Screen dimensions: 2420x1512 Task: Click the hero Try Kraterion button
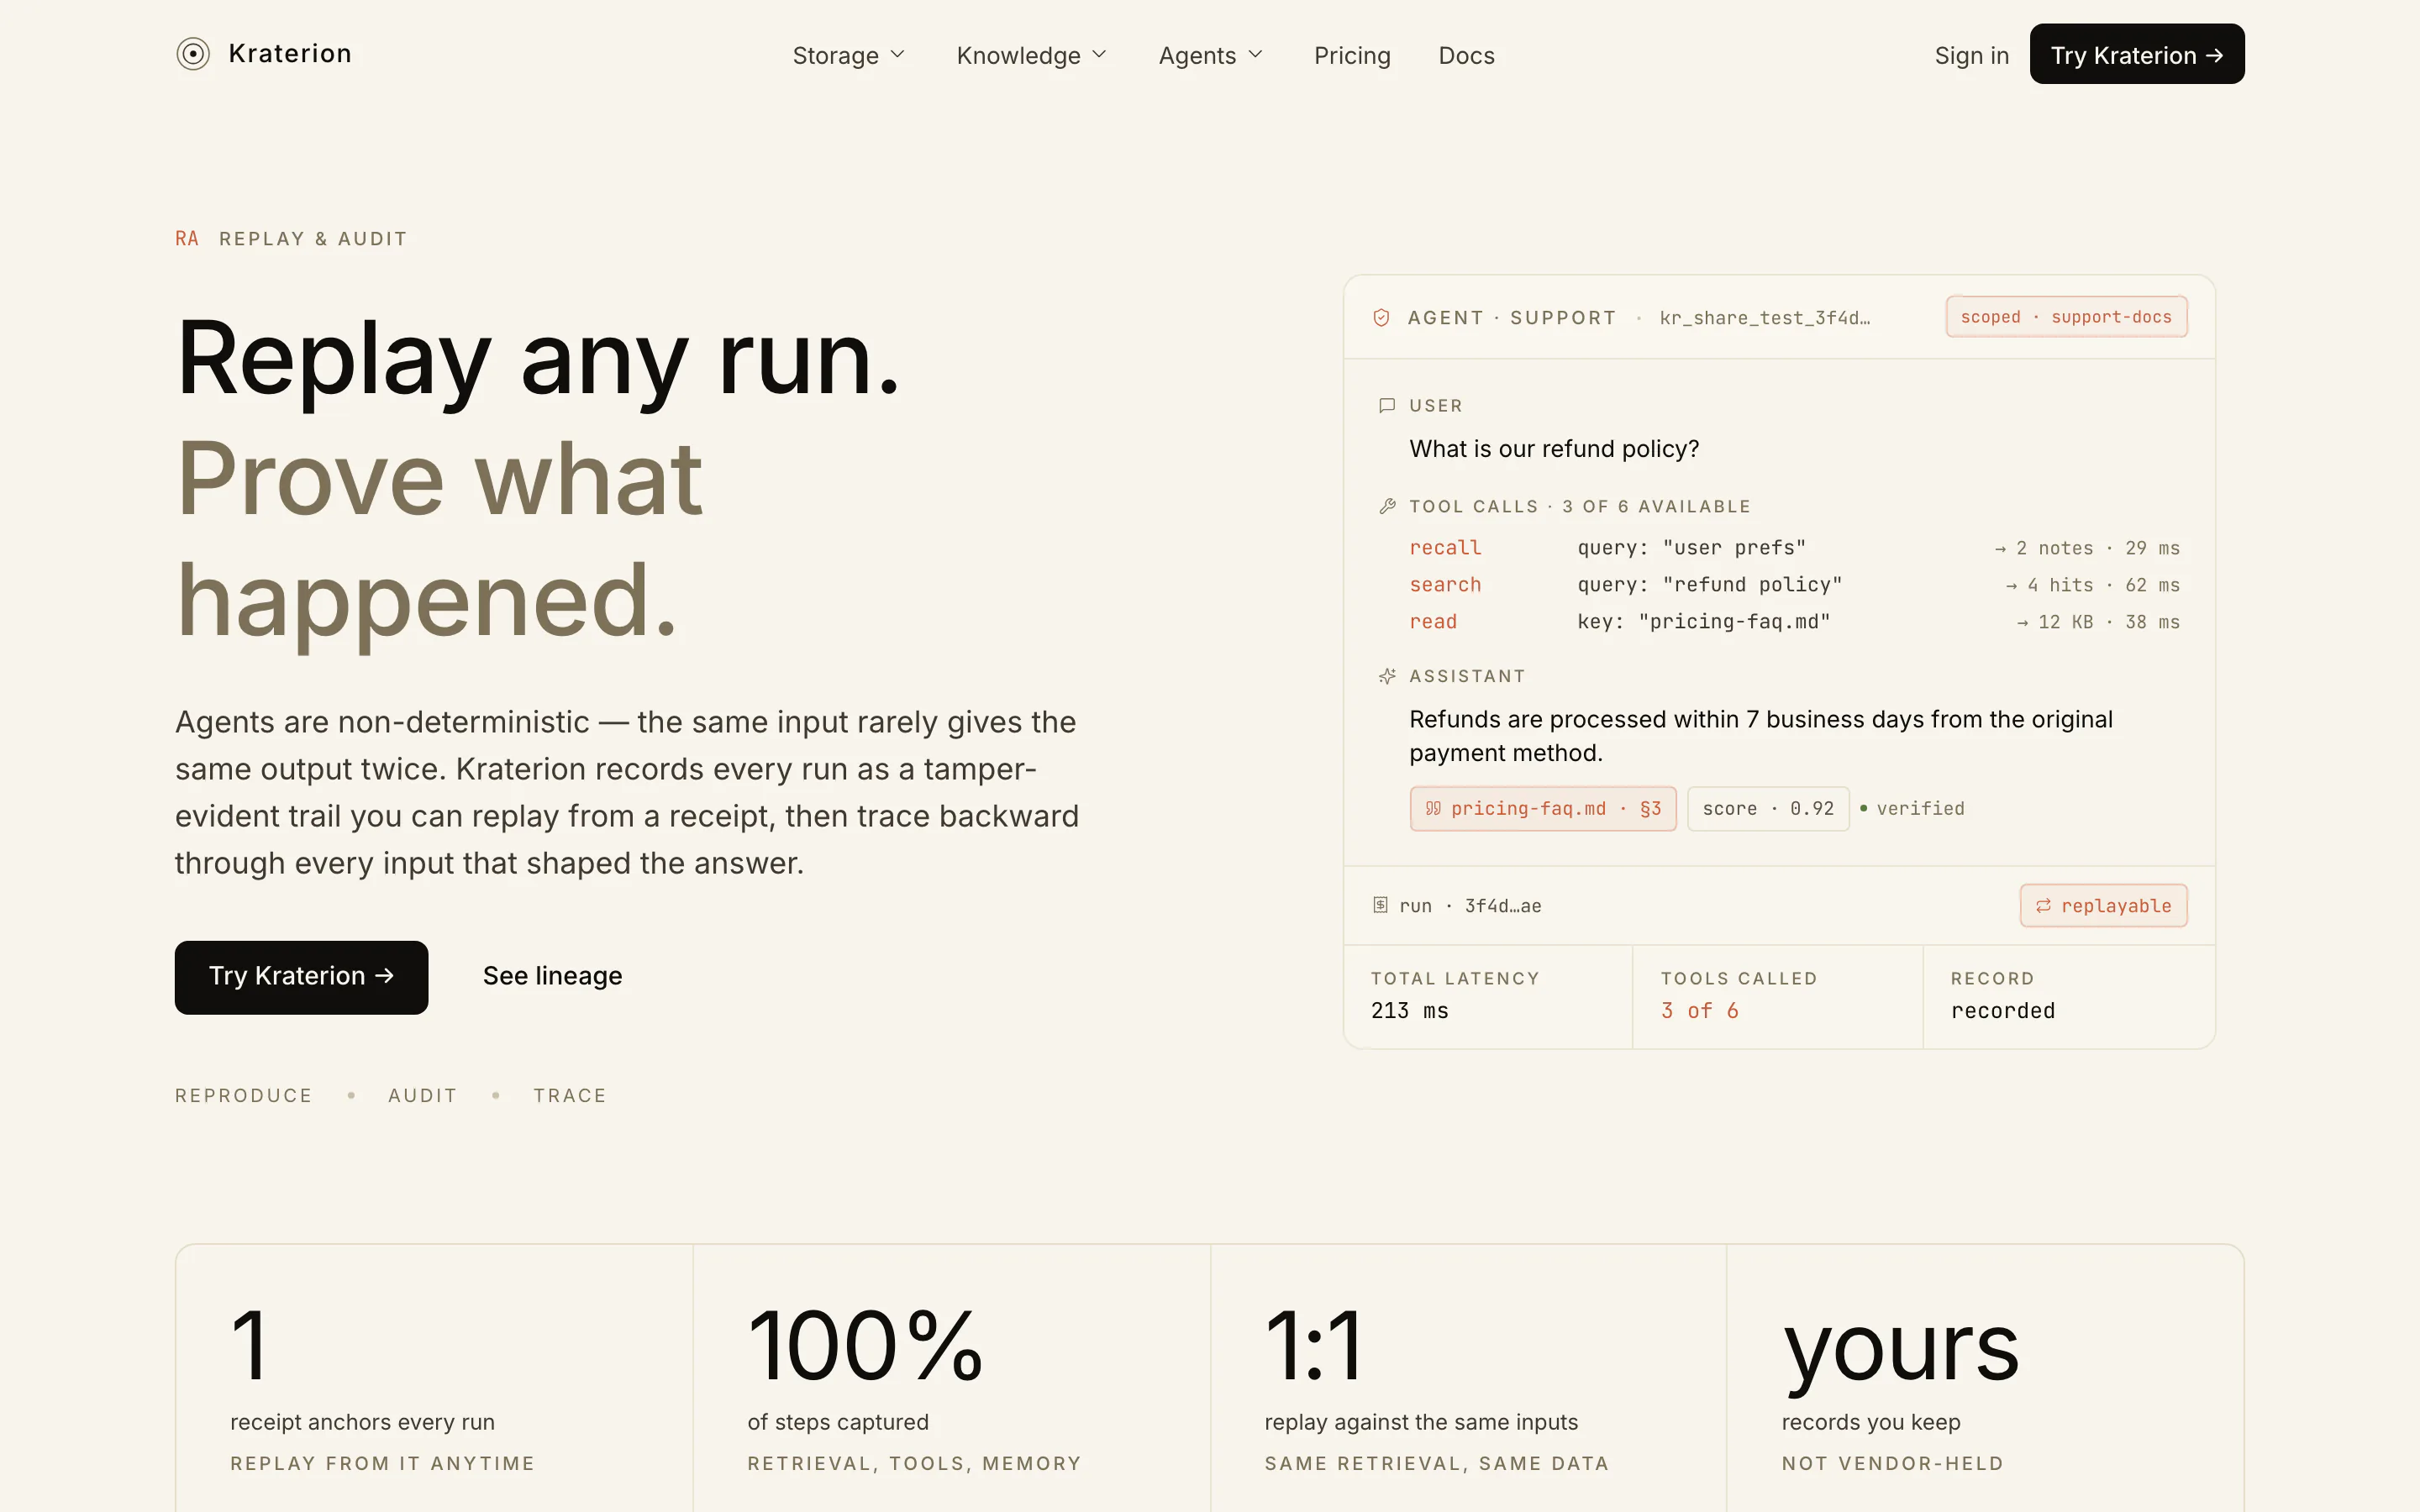click(301, 977)
